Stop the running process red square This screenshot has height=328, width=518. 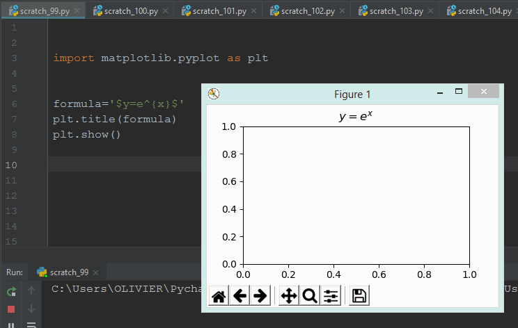pos(11,309)
